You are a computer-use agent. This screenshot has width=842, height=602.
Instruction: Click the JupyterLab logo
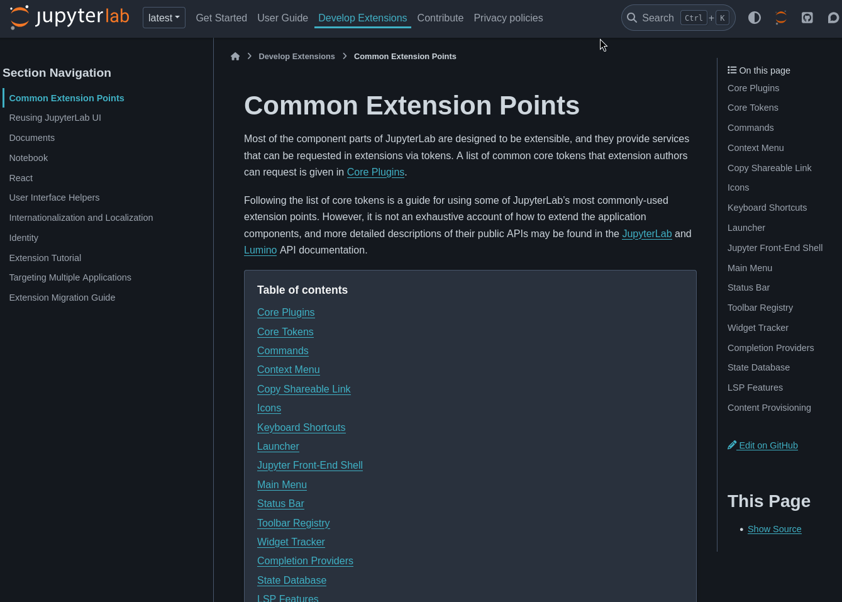pyautogui.click(x=69, y=17)
